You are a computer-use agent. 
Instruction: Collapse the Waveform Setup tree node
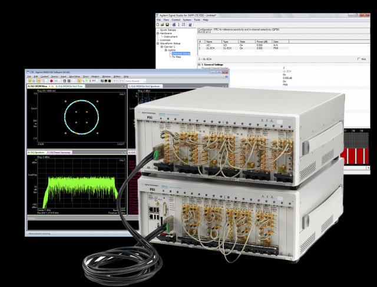point(157,43)
